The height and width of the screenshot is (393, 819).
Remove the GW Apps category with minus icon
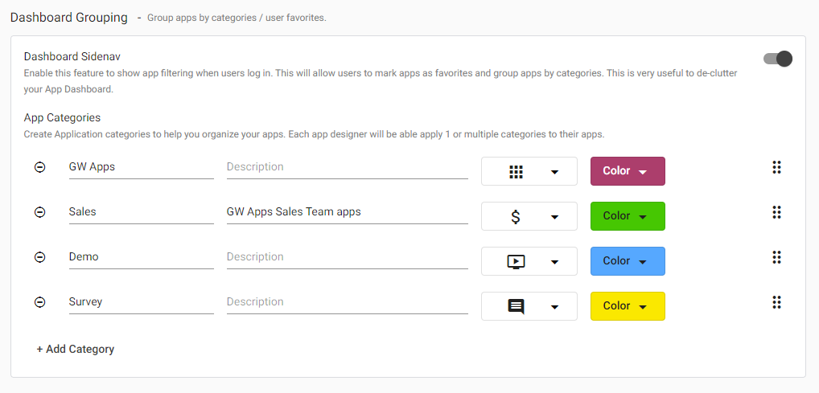click(39, 167)
